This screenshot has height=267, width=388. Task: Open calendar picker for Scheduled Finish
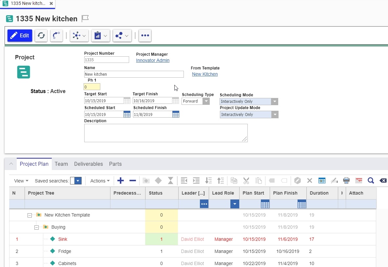pos(176,114)
